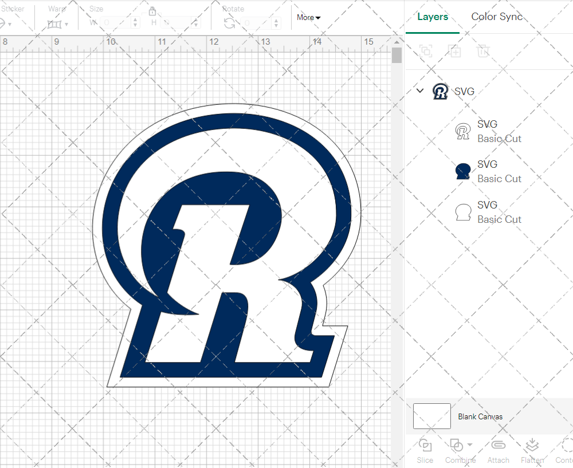Viewport: 573px width, 468px height.
Task: Open the Combine dropdown arrow
Action: tap(470, 445)
